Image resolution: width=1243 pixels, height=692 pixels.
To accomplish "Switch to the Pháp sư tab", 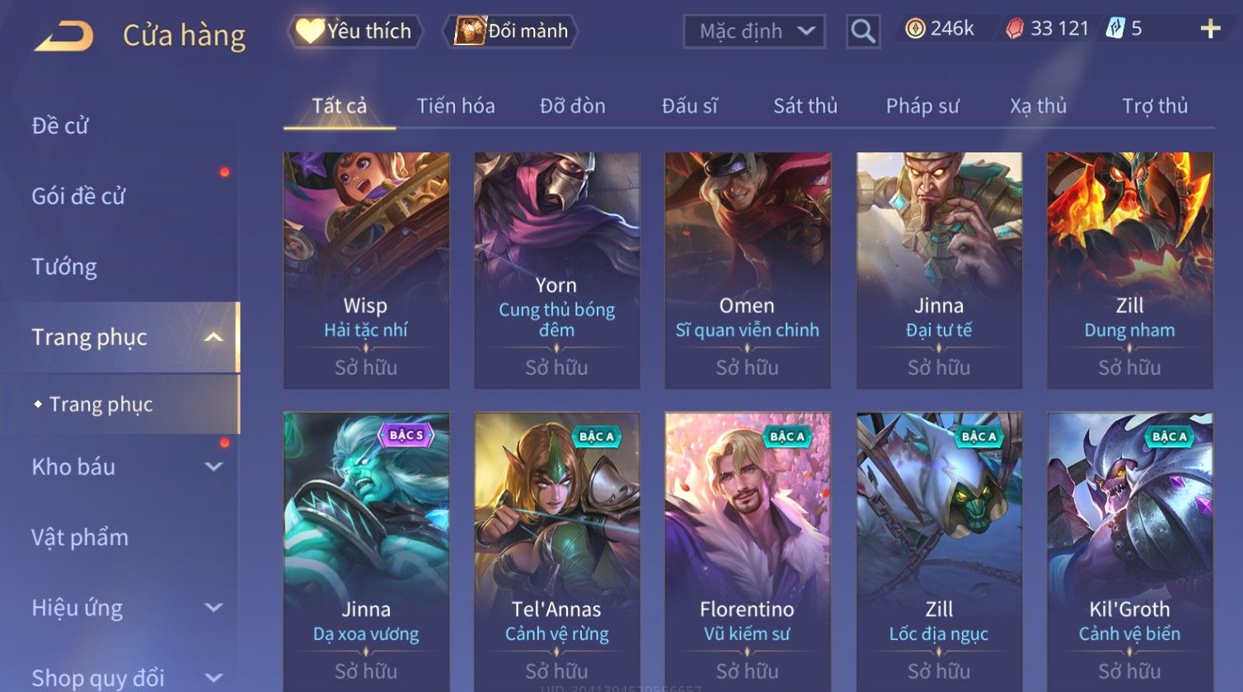I will pos(922,106).
